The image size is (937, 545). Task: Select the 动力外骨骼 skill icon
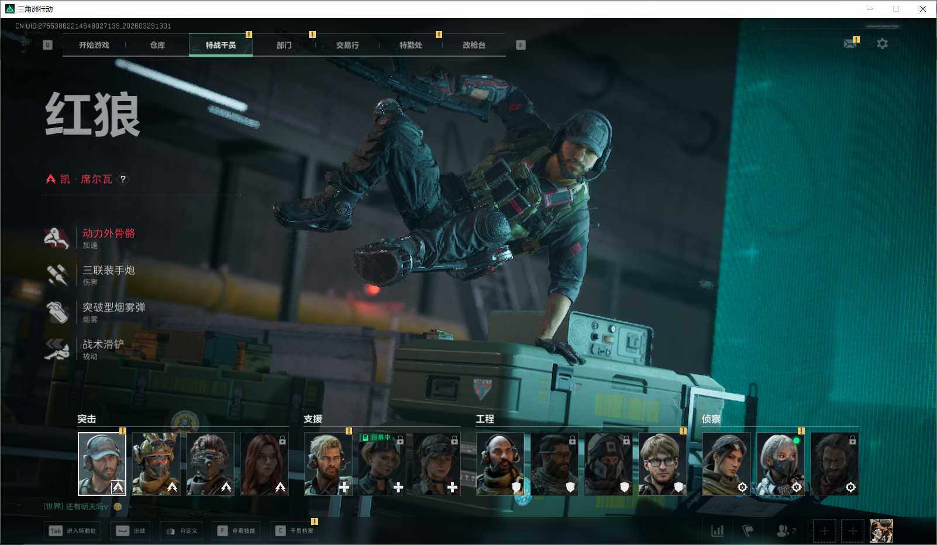tap(57, 238)
